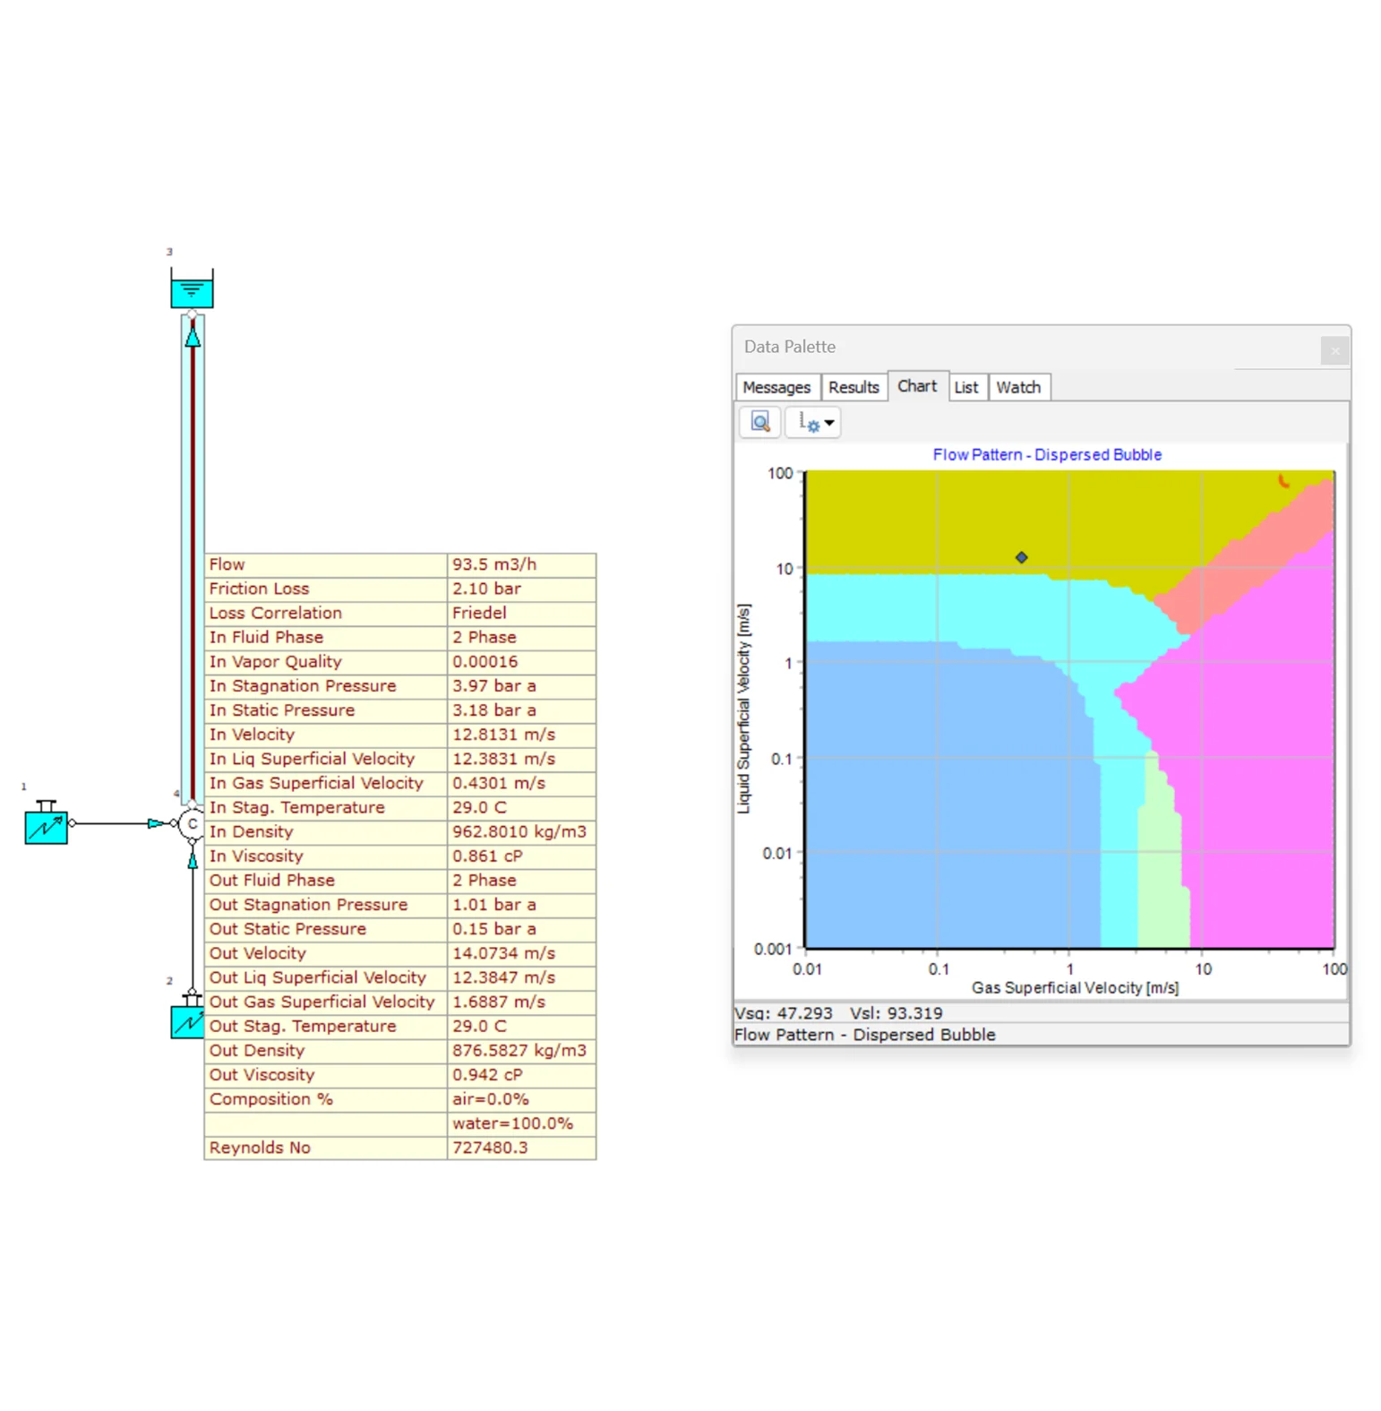This screenshot has height=1411, width=1381.
Task: Click flow arrow on the horizontal pipe
Action: 156,823
